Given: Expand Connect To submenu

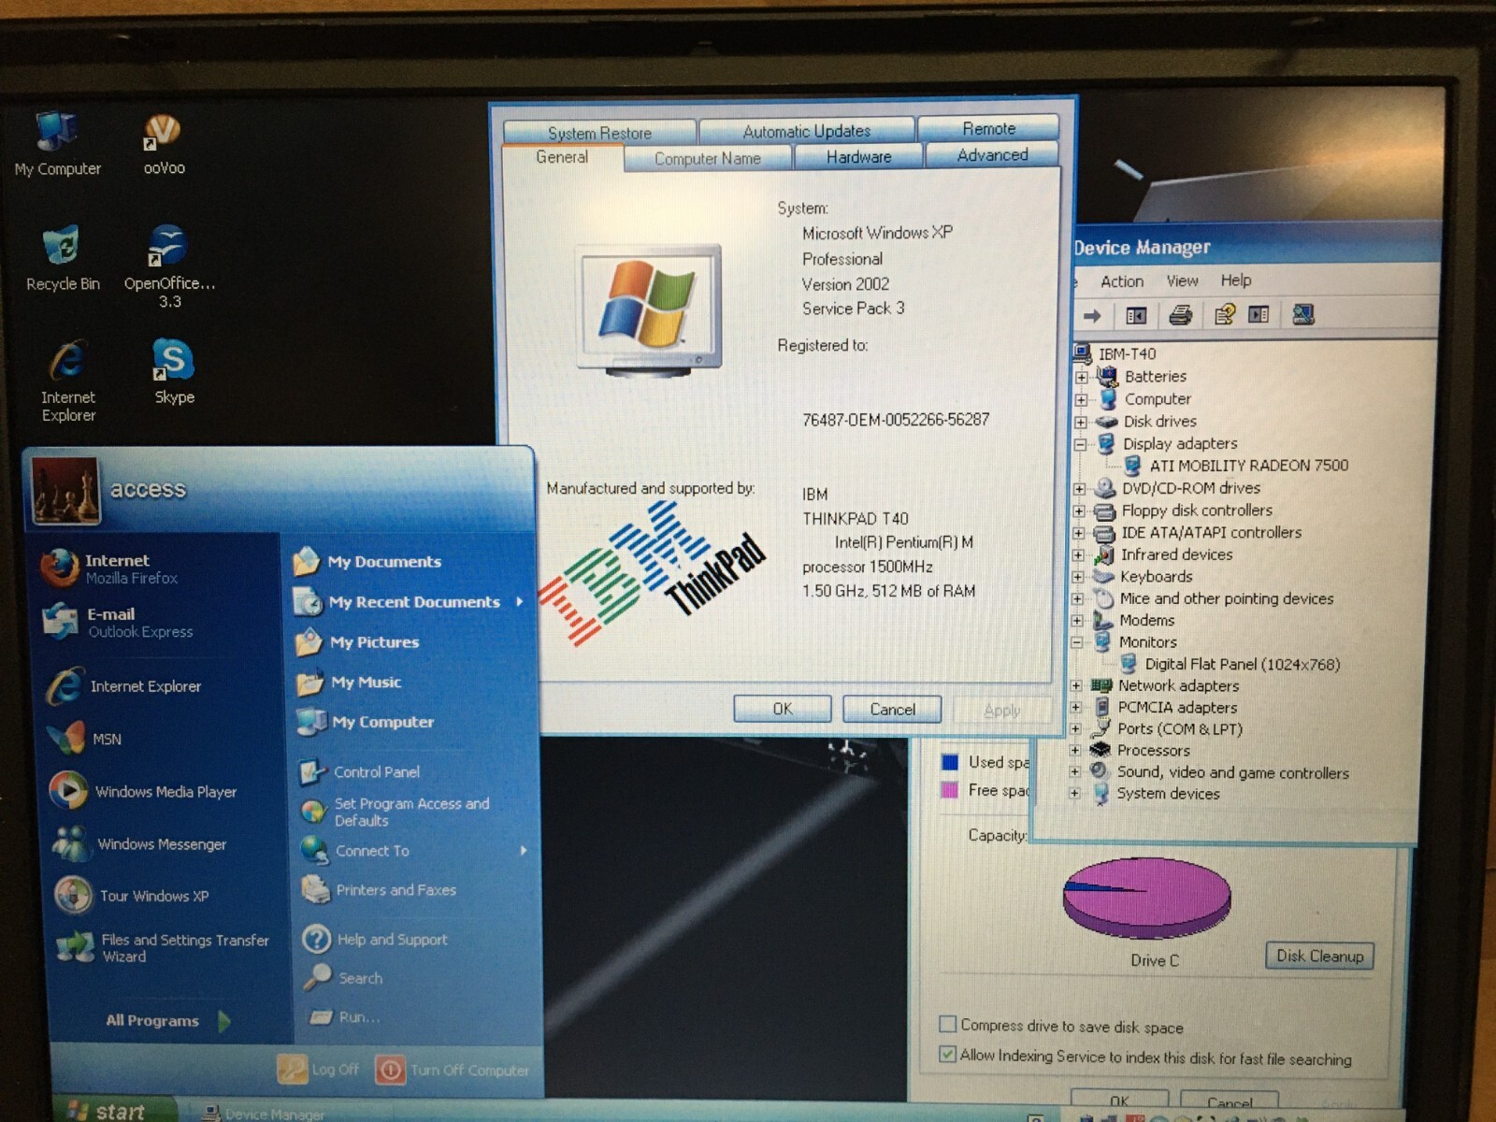Looking at the screenshot, I should [415, 850].
